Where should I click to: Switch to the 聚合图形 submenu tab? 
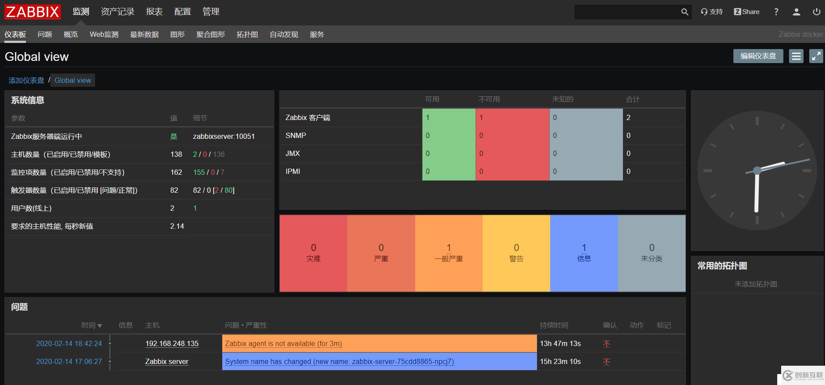[x=210, y=34]
